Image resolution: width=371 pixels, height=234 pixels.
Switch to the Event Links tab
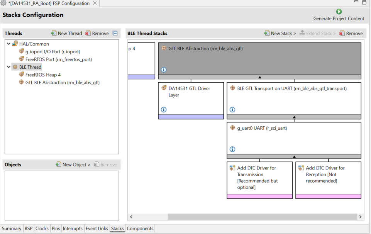pos(97,228)
